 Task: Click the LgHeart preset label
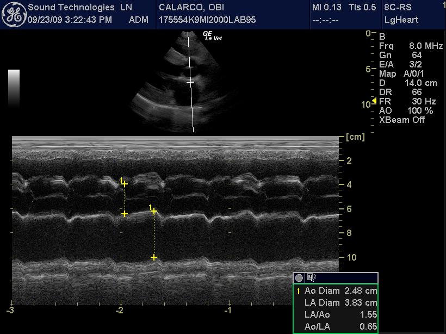401,20
